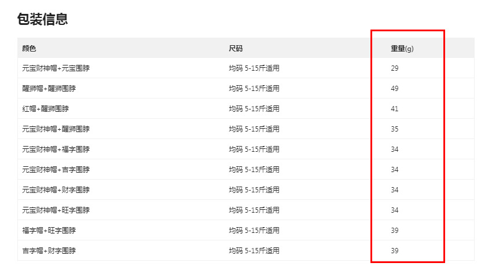This screenshot has width=481, height=270.
Task: Click the weight value 49
Action: 395,89
